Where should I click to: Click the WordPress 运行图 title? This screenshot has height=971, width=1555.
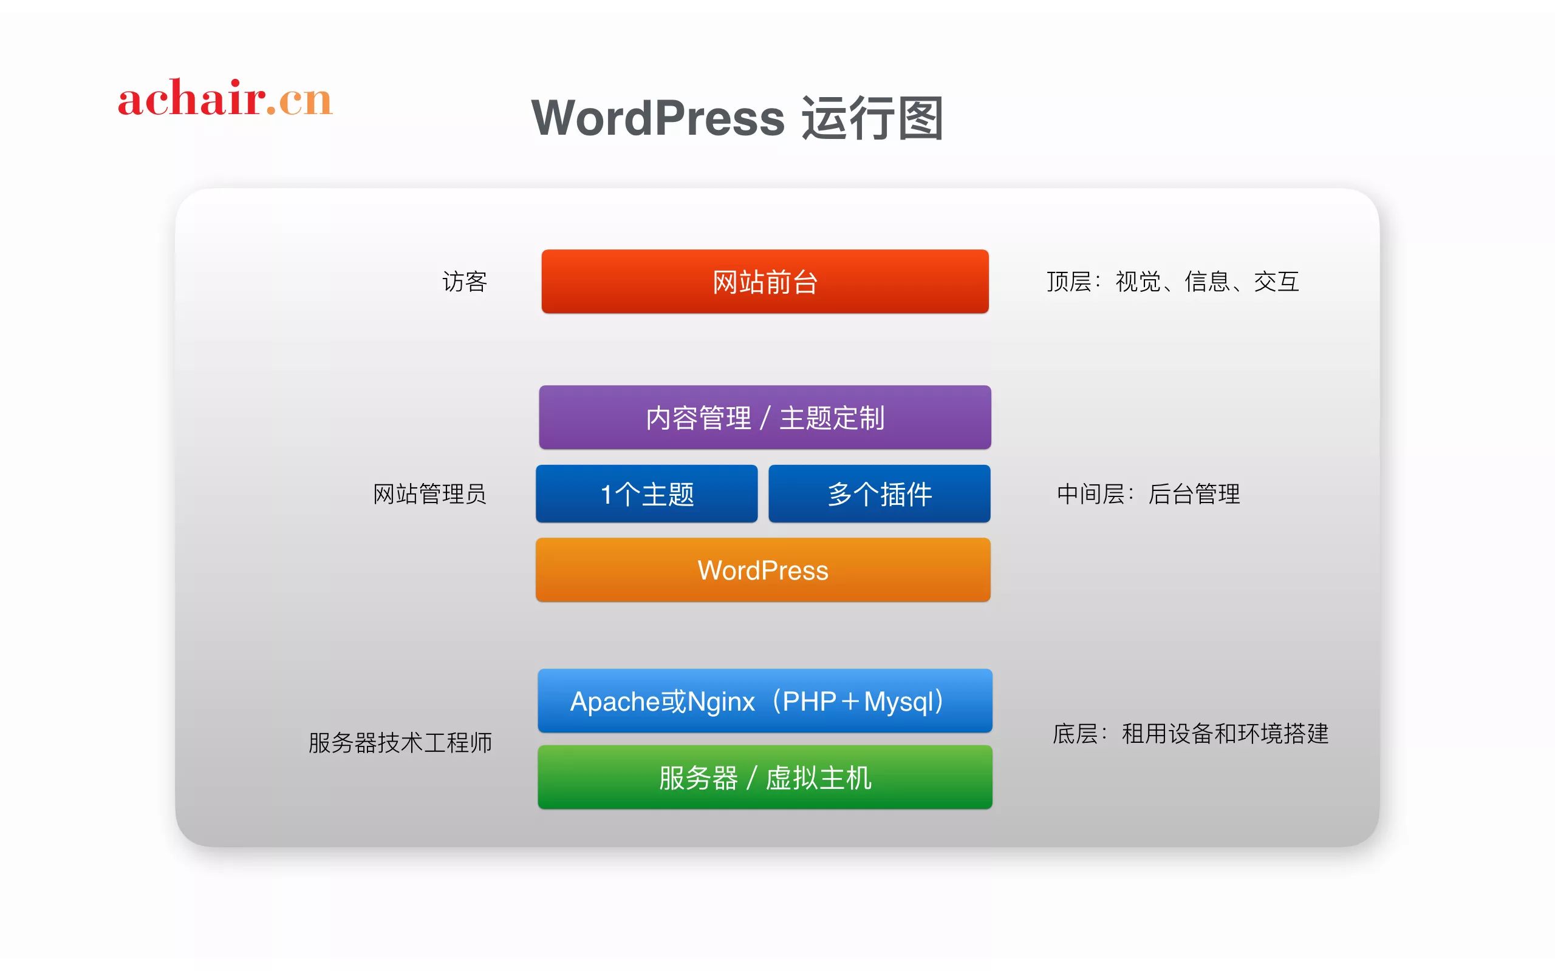coord(737,118)
